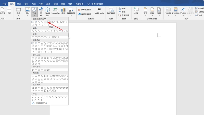Viewport: 204px width, 115px height.
Task: Insert a 分页 page break
Action: point(9,11)
